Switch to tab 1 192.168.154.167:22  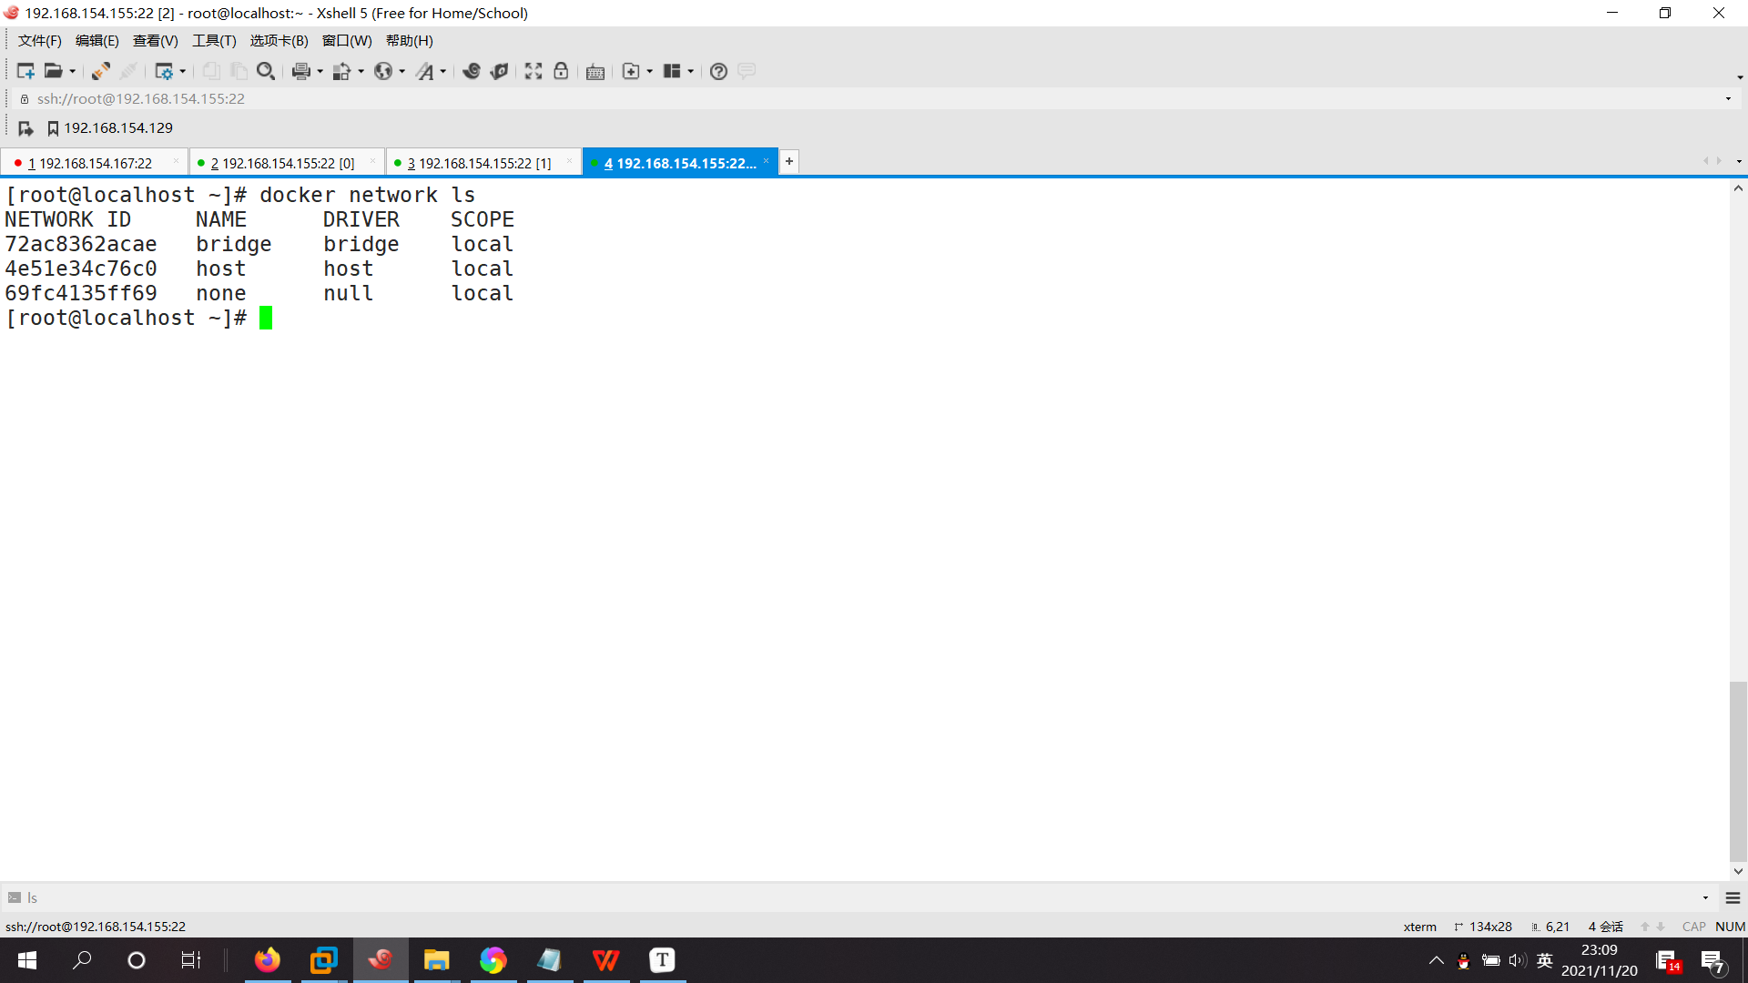coord(91,163)
